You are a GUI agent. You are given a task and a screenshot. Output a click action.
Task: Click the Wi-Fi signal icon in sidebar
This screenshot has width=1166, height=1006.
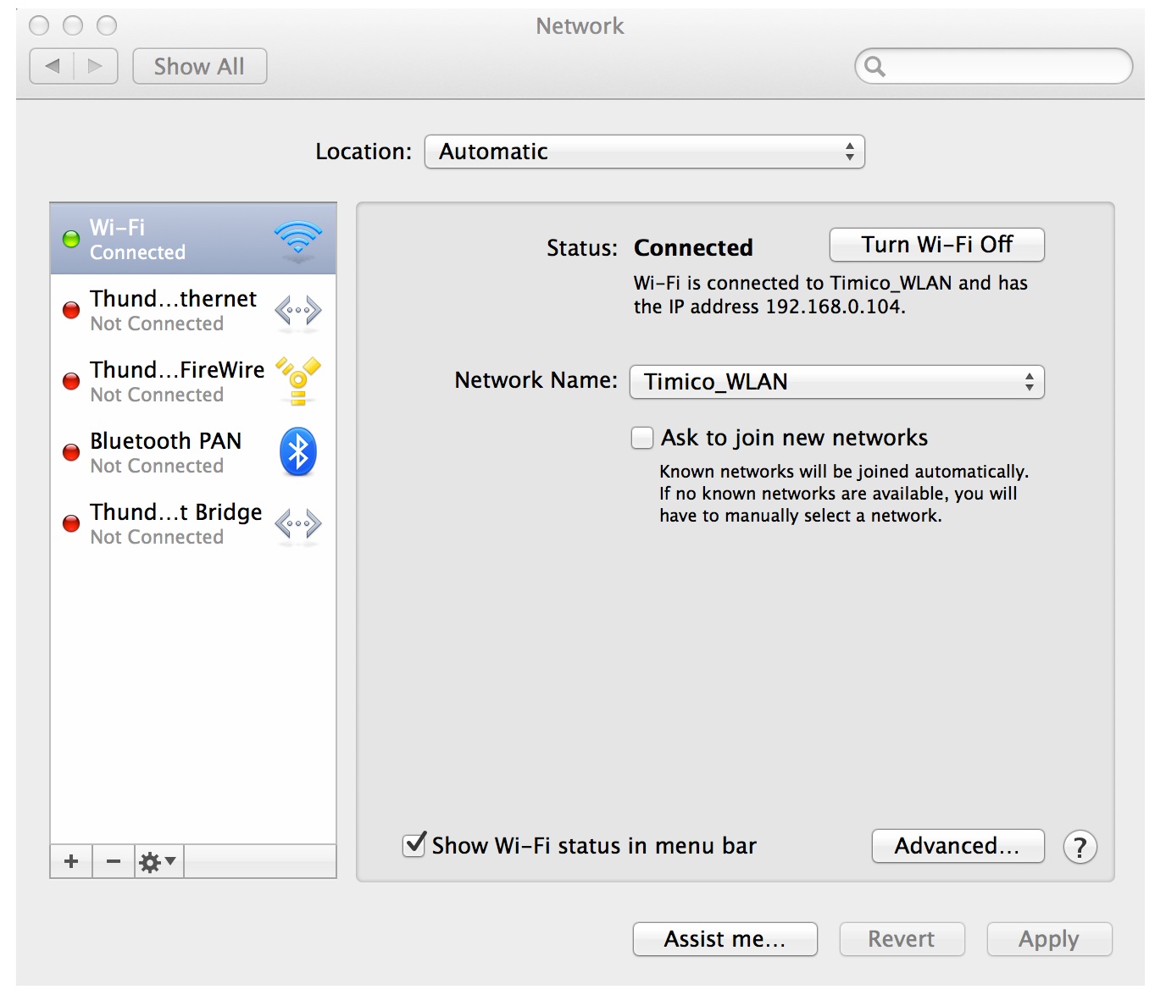pyautogui.click(x=298, y=240)
